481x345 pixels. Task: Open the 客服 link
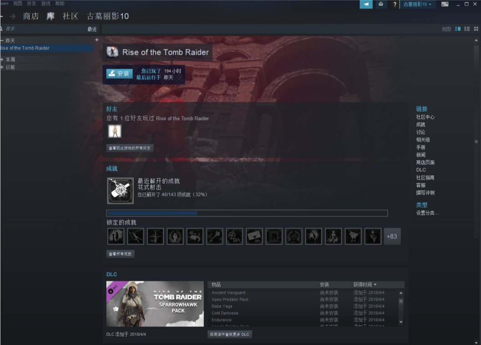click(420, 185)
